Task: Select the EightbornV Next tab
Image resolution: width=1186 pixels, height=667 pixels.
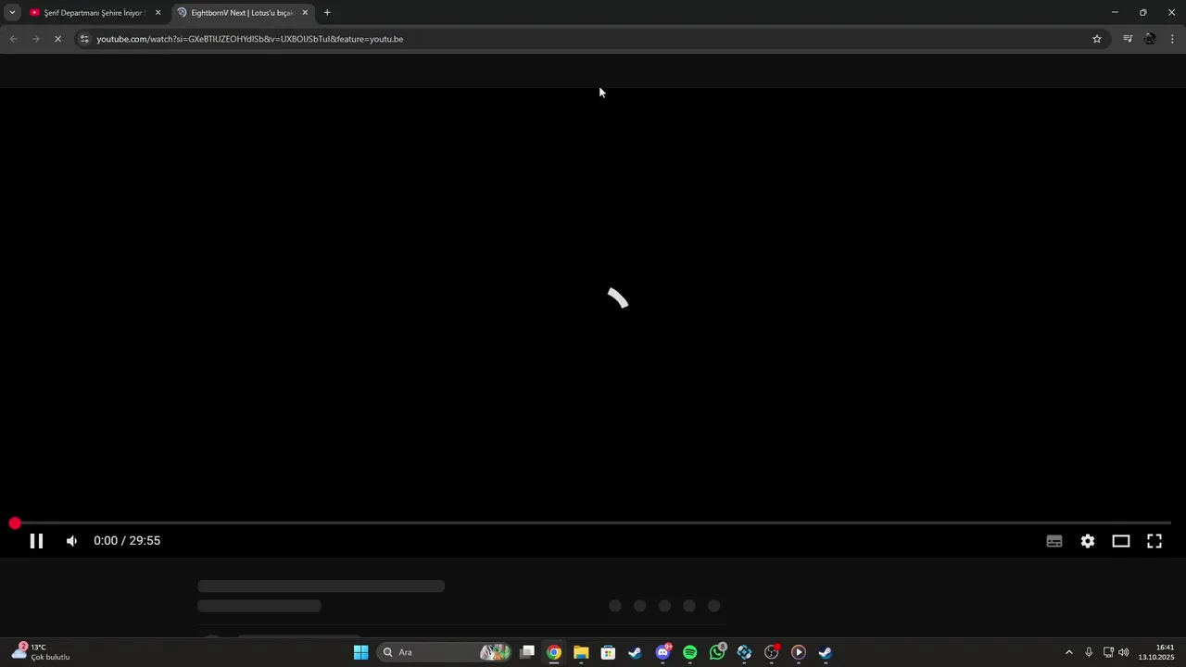Action: coord(242,13)
